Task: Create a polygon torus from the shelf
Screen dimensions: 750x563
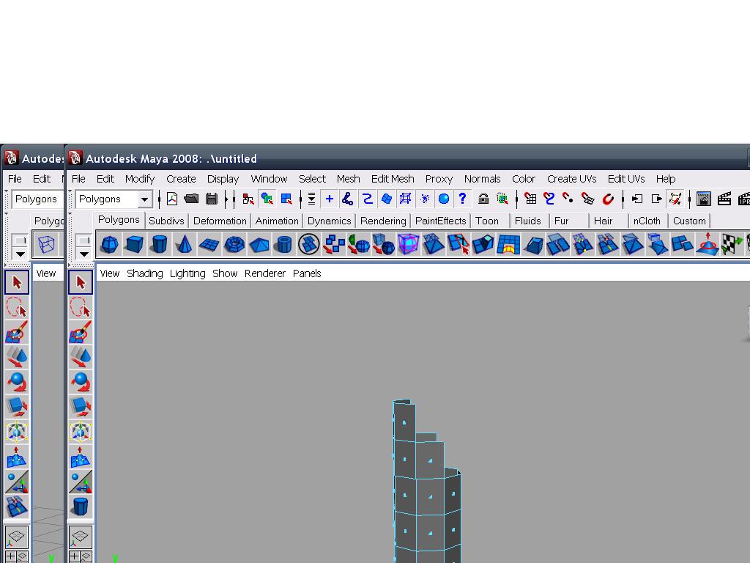Action: click(234, 244)
